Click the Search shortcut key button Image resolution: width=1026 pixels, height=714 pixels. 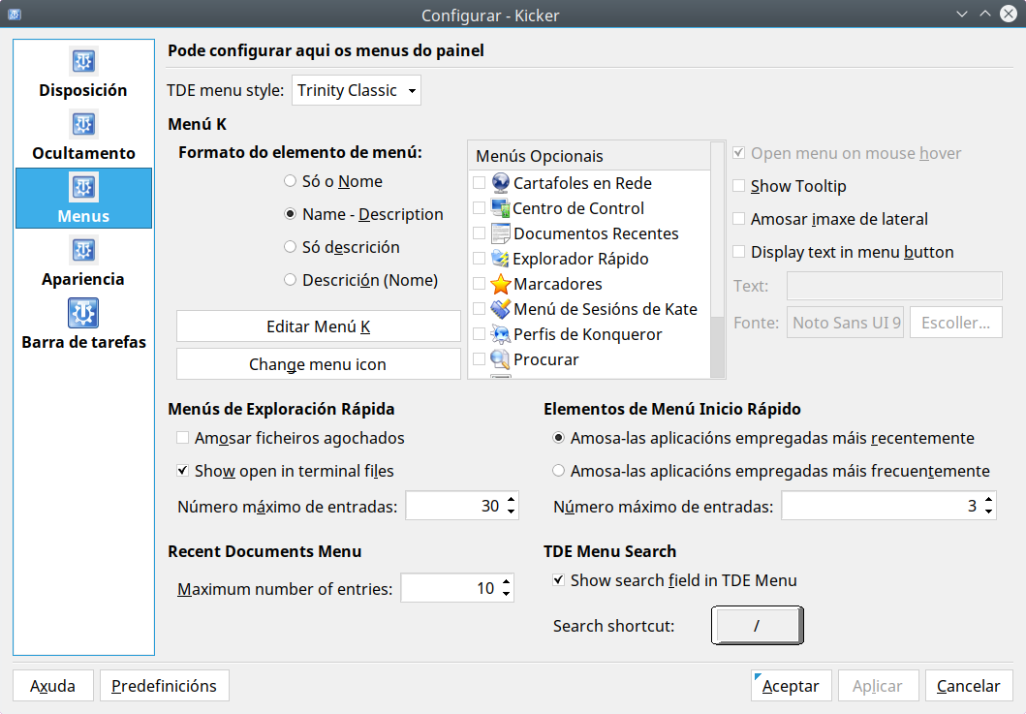pyautogui.click(x=757, y=626)
